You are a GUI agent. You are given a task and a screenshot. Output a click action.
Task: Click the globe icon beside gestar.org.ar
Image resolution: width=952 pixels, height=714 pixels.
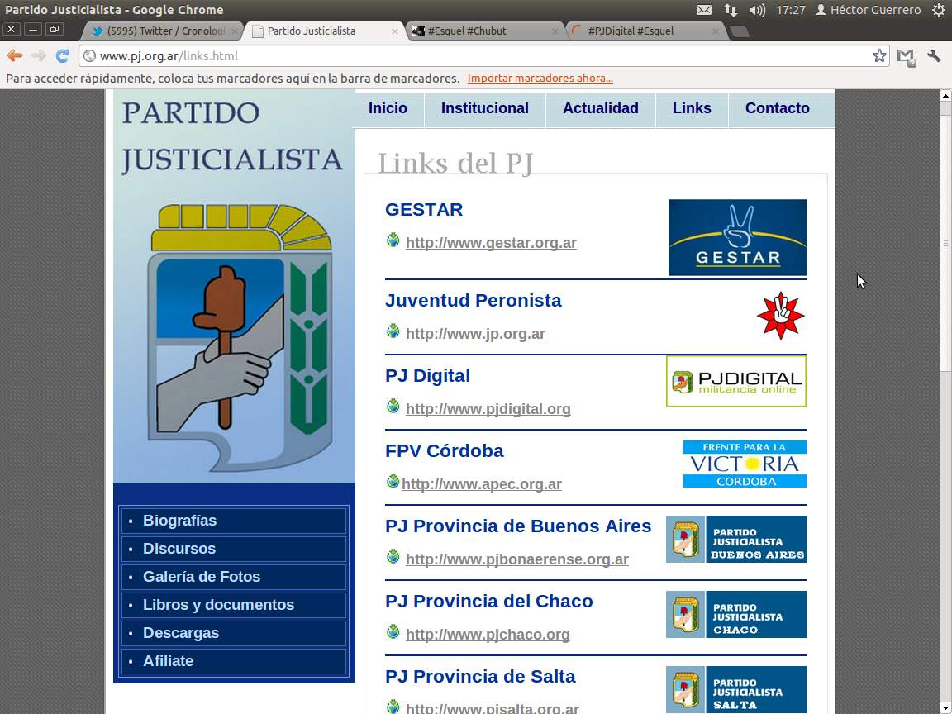tap(393, 242)
